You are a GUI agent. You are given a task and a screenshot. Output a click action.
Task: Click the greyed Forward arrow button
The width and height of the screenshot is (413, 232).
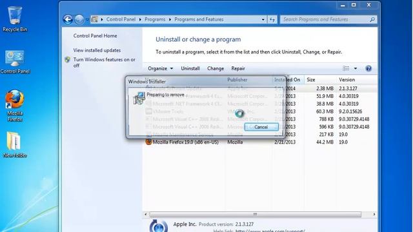click(79, 19)
